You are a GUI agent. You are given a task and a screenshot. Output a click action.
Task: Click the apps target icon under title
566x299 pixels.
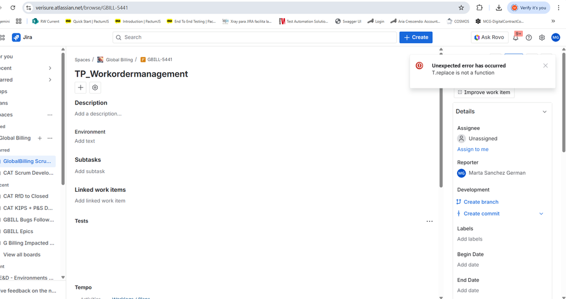click(x=95, y=87)
